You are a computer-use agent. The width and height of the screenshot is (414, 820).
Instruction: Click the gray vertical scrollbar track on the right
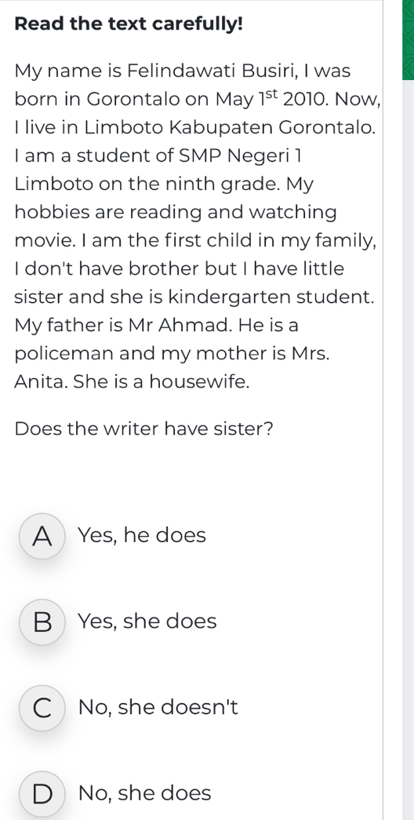click(408, 450)
